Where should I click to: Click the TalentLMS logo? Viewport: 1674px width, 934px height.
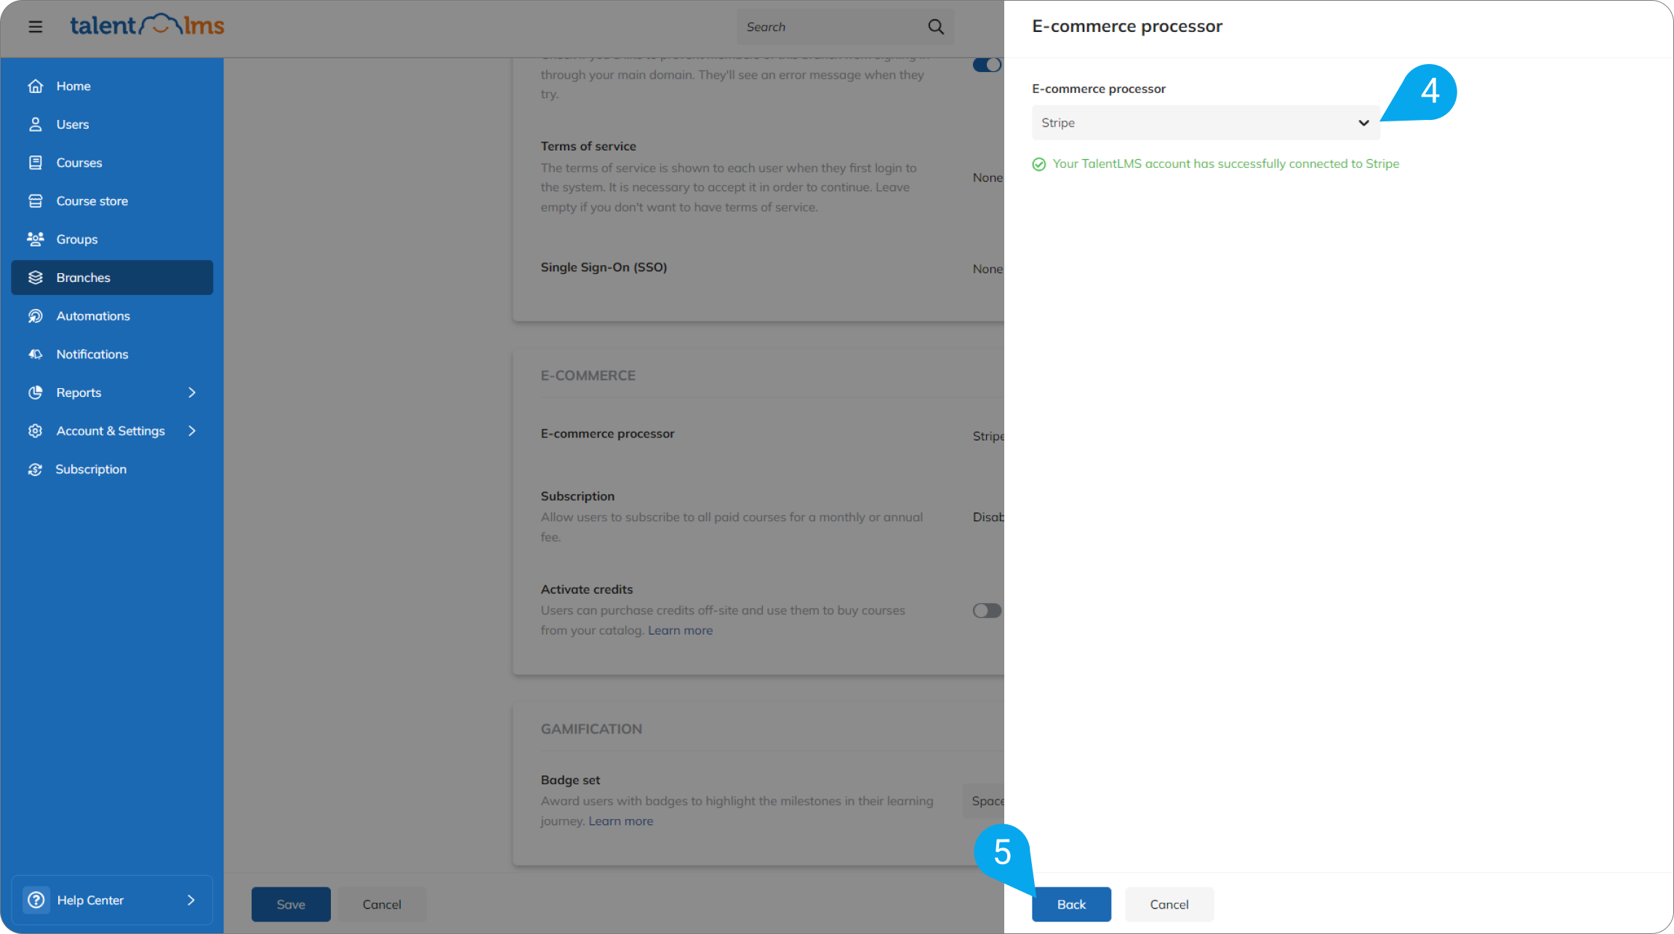click(147, 25)
